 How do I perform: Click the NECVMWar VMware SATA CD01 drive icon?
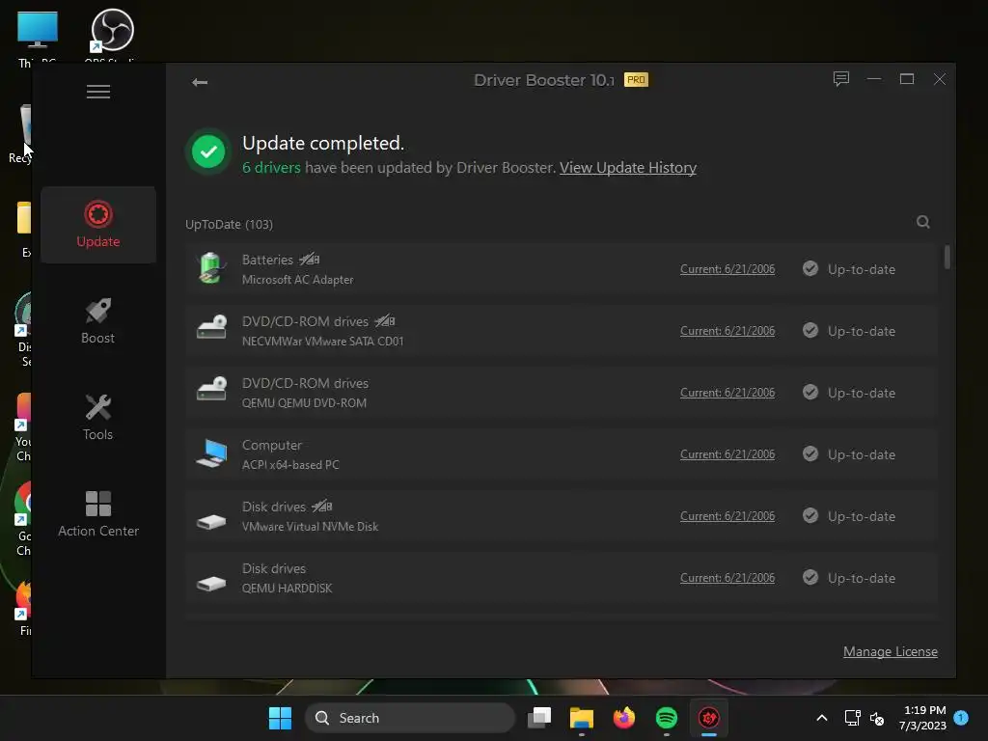click(x=211, y=328)
